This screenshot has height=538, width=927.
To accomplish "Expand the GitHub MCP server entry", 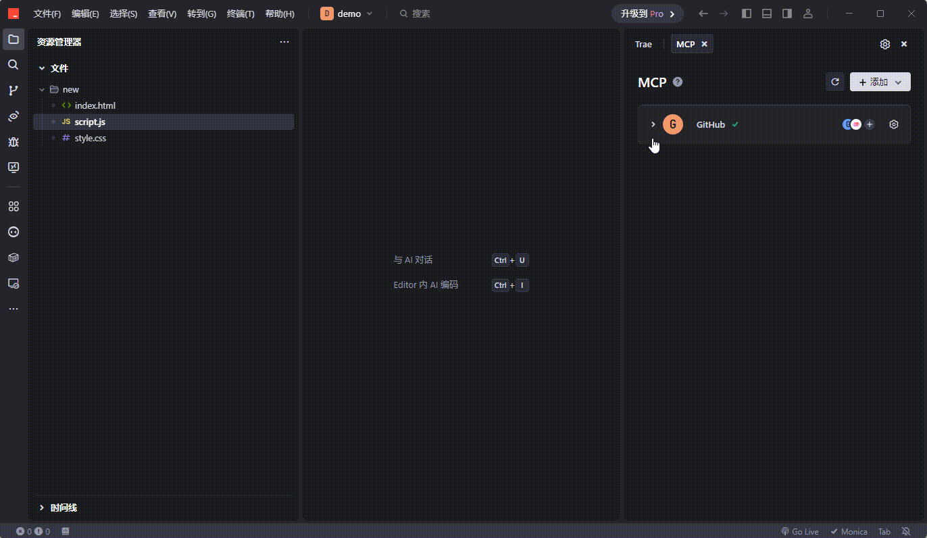I will coord(653,124).
